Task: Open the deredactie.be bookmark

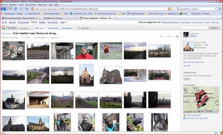Action: coord(171,14)
